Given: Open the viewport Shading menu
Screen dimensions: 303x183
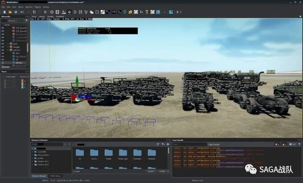Looking at the screenshot, I should coord(50,17).
